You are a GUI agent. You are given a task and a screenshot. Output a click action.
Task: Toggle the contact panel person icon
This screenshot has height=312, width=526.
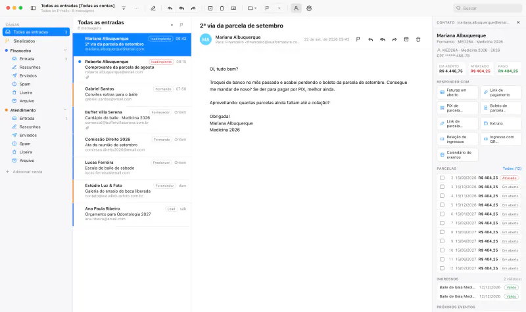pos(296,8)
